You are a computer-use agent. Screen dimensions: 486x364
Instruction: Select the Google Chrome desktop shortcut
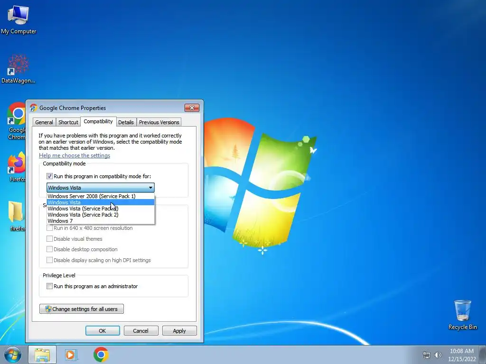pos(17,121)
